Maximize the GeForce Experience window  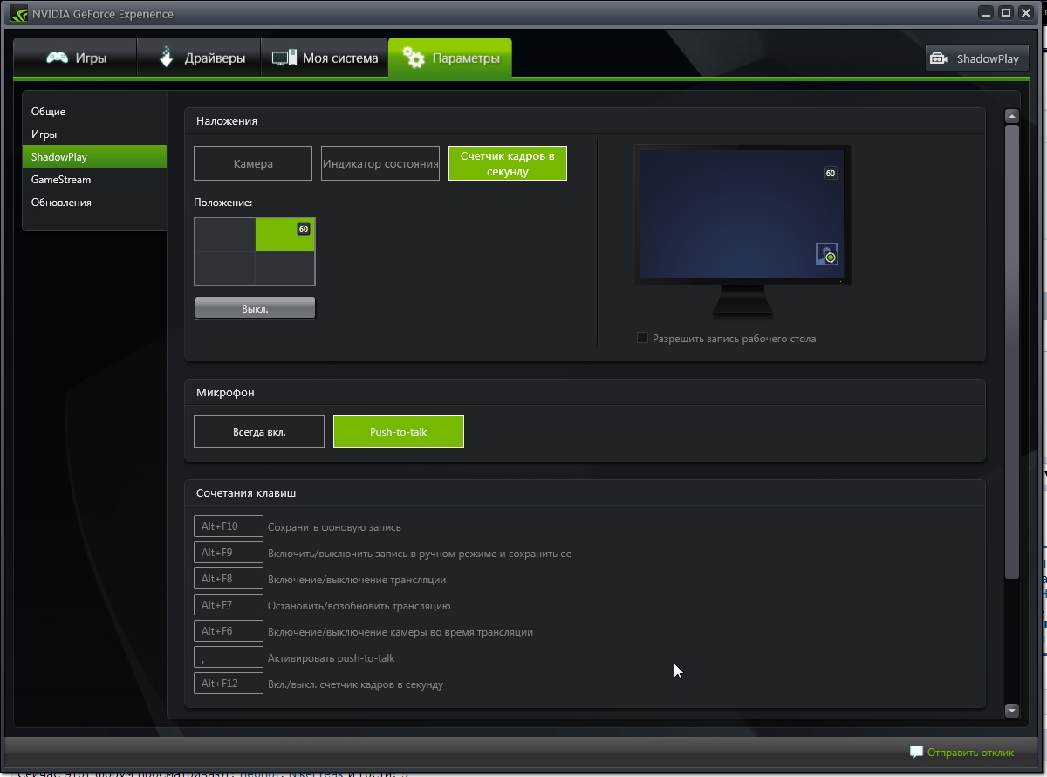click(x=1005, y=12)
